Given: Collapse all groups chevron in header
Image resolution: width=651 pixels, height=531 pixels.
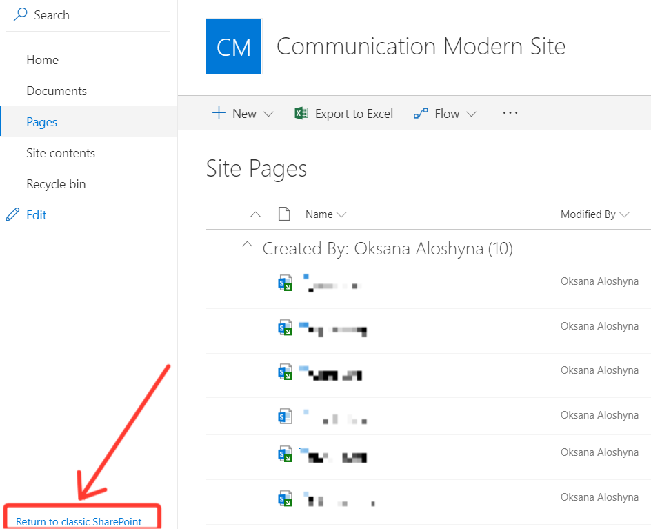Looking at the screenshot, I should [256, 214].
